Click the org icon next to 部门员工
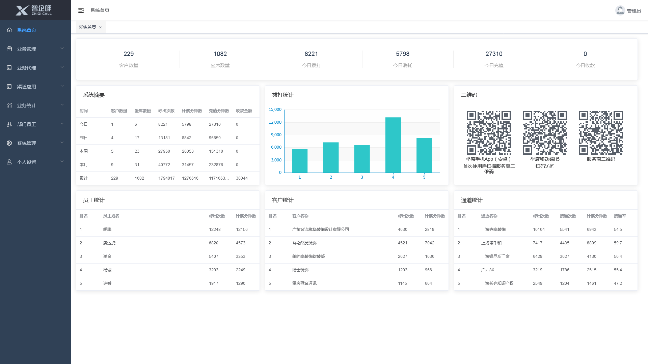This screenshot has width=648, height=364. click(9, 124)
